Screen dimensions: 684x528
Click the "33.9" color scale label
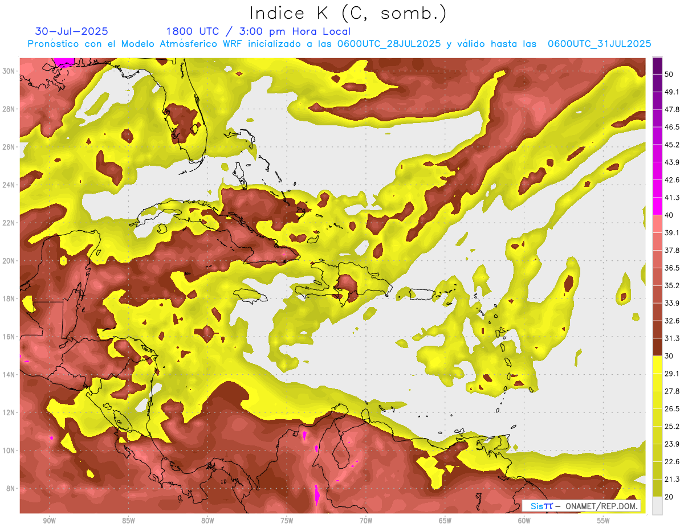point(672,304)
